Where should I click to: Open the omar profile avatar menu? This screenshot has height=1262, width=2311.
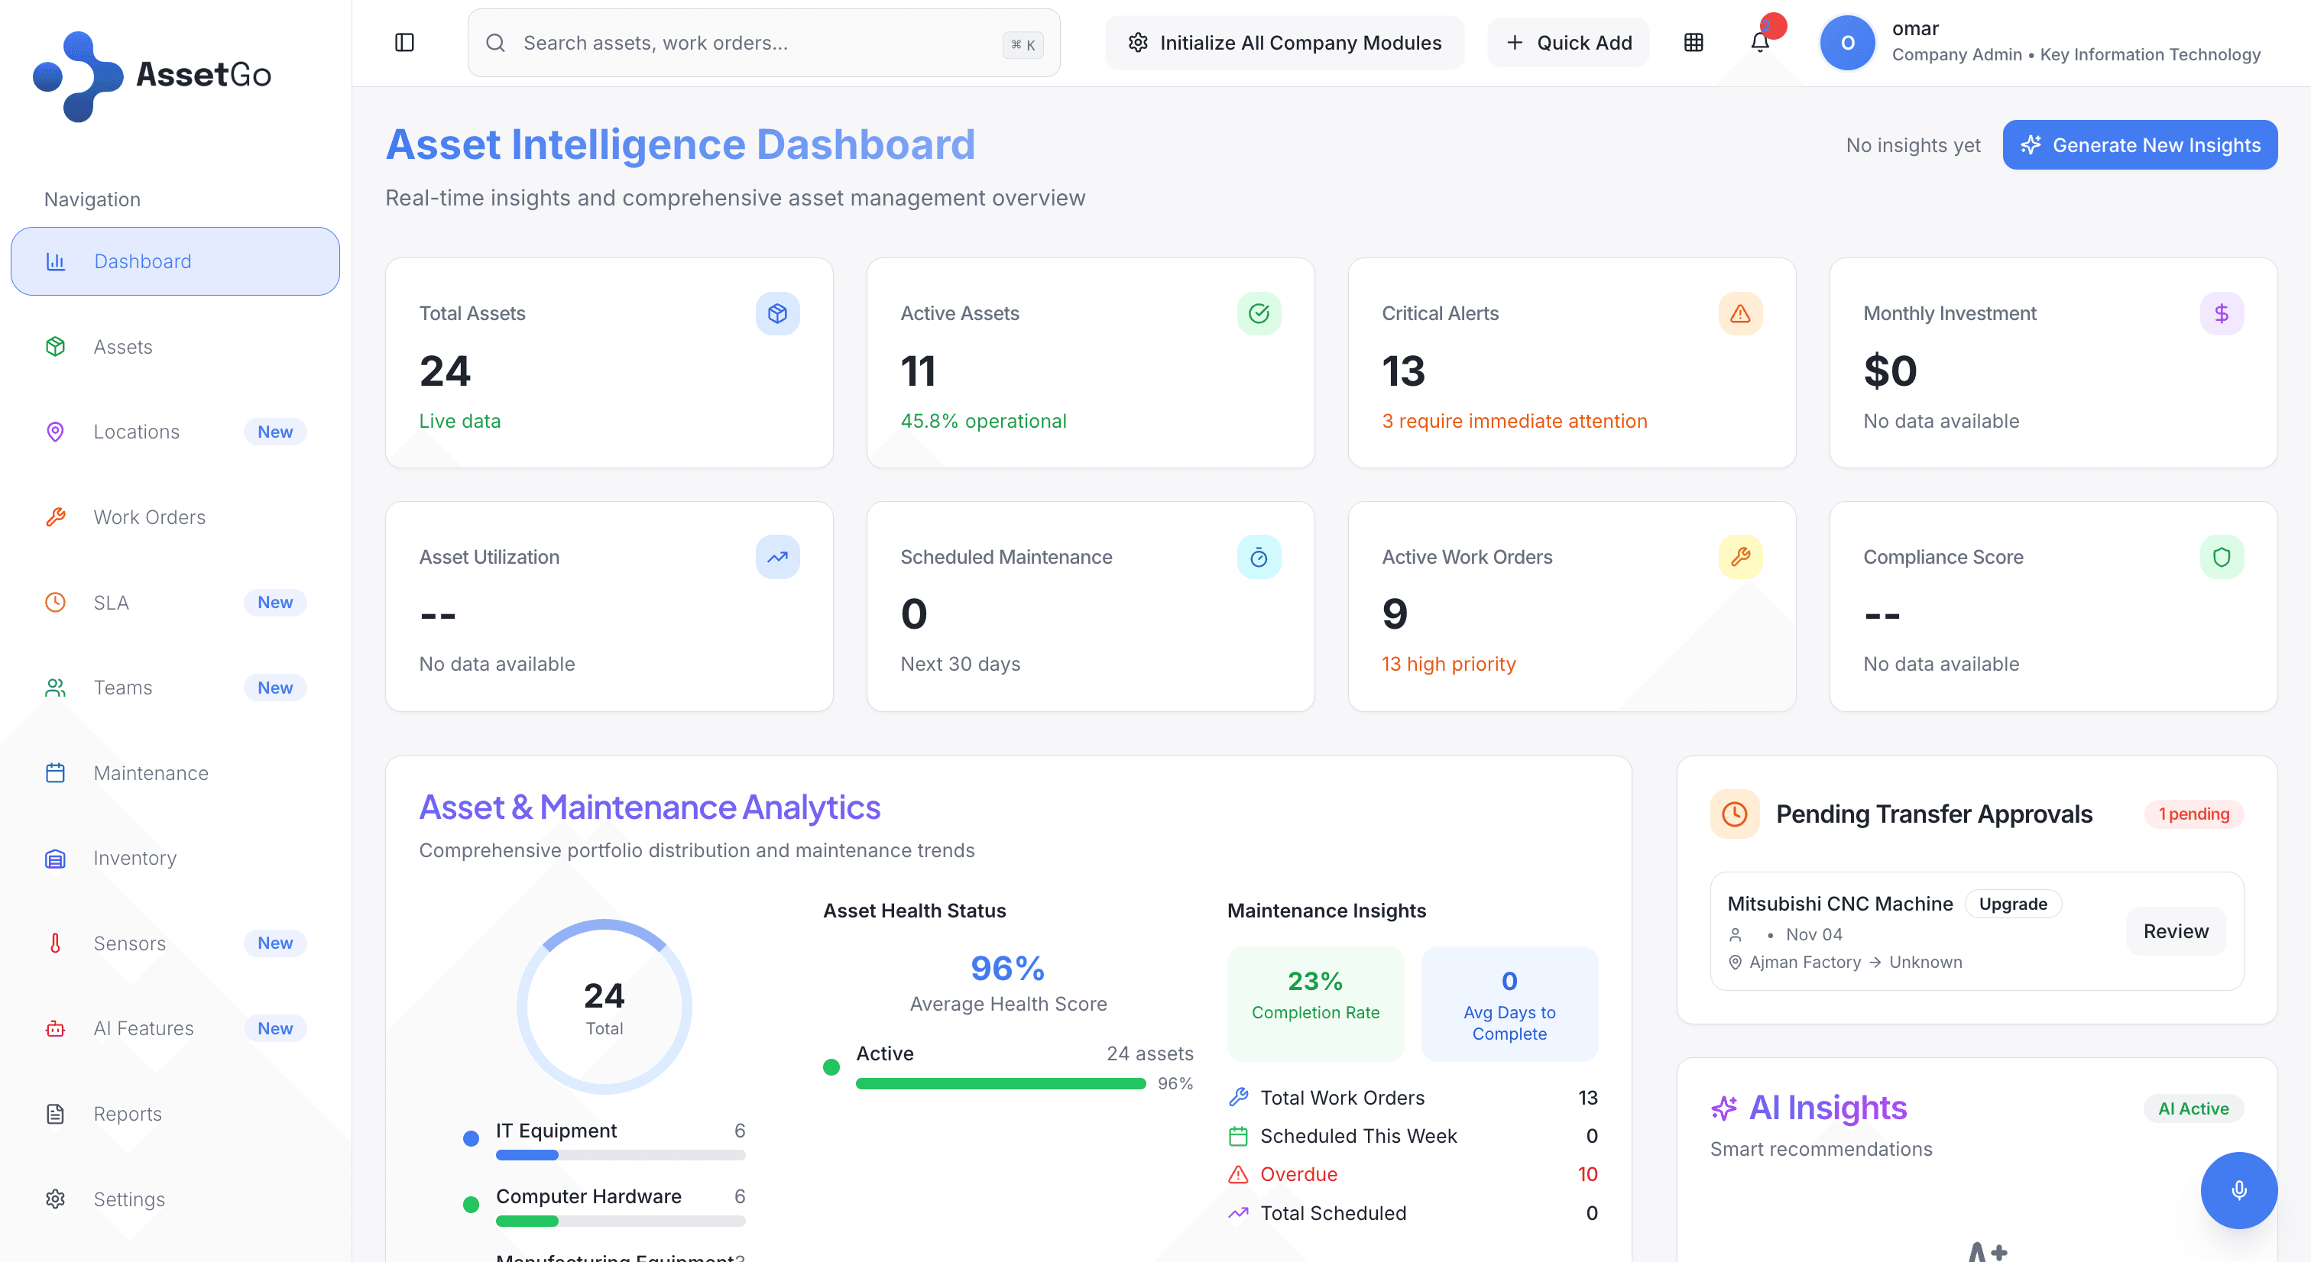click(x=1848, y=42)
